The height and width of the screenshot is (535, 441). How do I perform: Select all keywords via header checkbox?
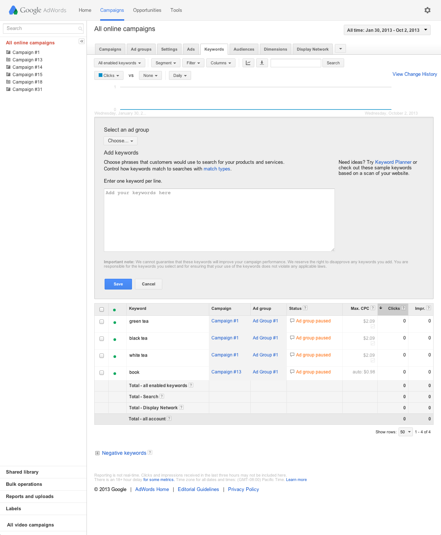[x=102, y=309]
